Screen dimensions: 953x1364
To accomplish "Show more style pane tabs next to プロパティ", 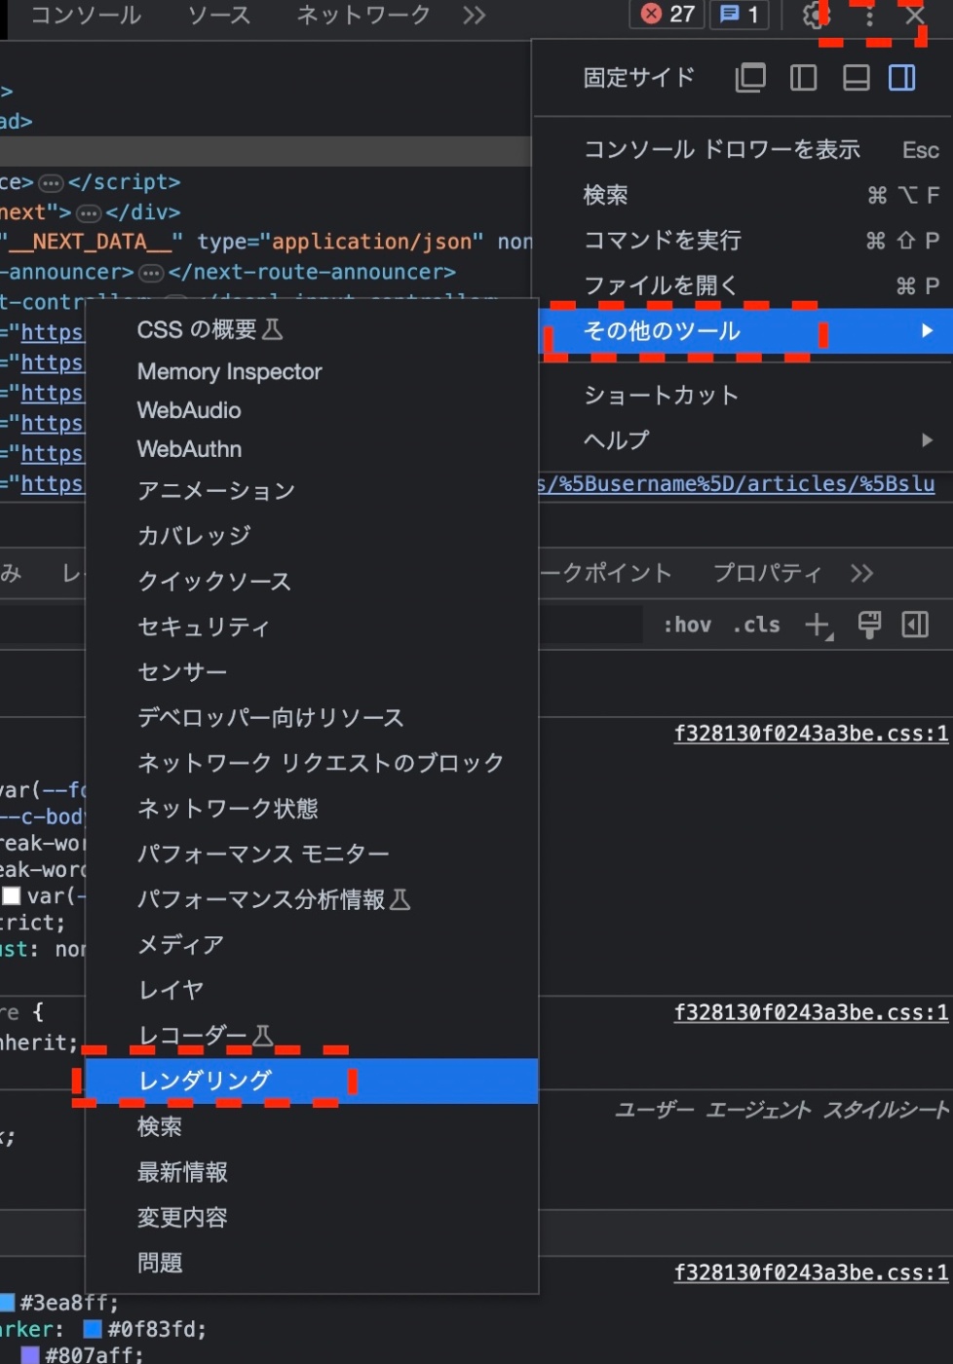I will [861, 573].
